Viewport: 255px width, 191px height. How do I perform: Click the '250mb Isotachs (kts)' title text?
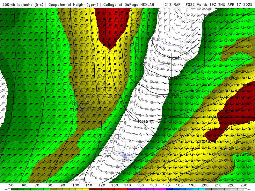click(x=23, y=4)
